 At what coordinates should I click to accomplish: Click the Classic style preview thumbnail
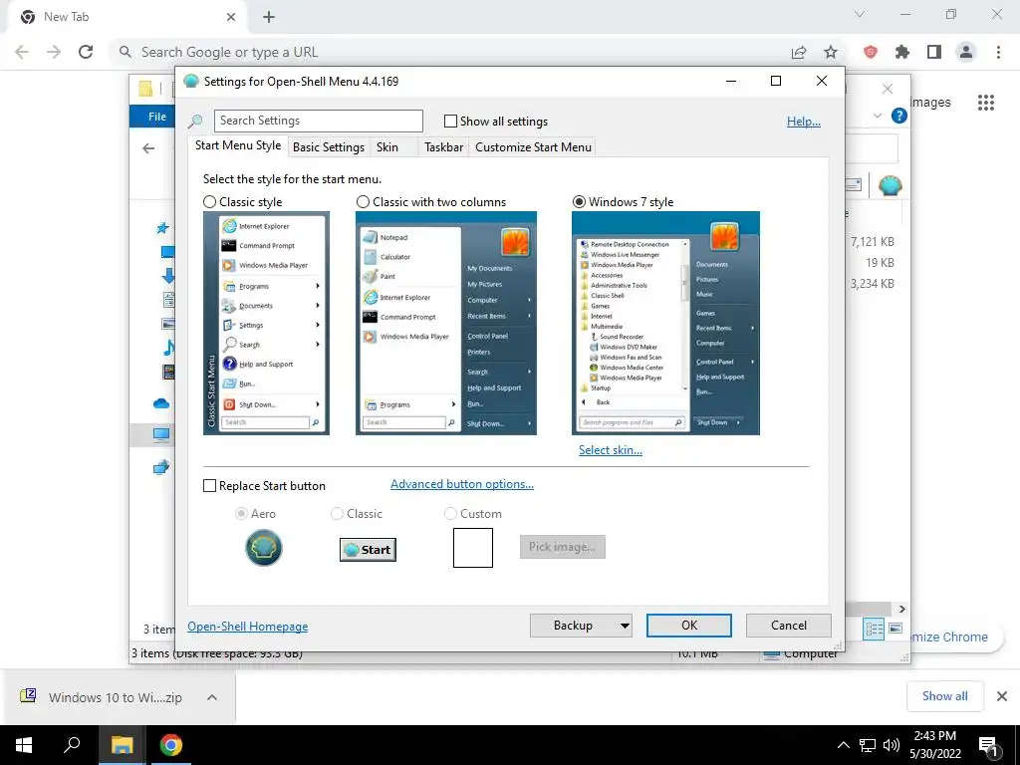tap(266, 324)
